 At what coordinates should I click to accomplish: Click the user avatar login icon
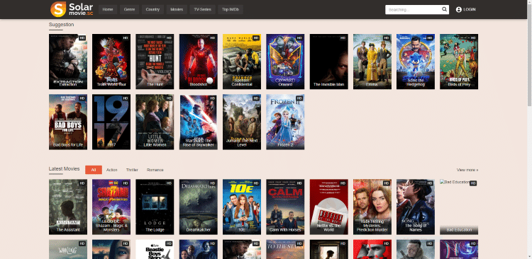point(459,9)
